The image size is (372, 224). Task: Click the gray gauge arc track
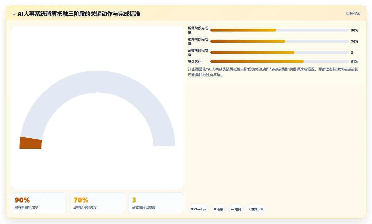(x=97, y=81)
